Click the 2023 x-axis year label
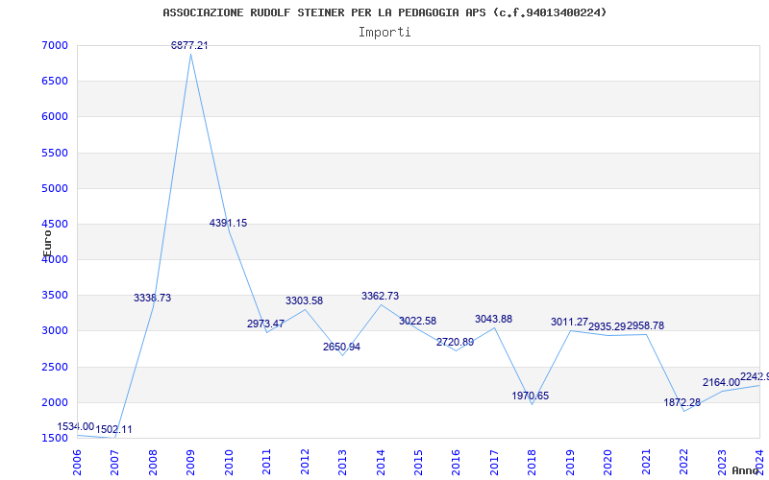The image size is (769, 480). tap(722, 462)
